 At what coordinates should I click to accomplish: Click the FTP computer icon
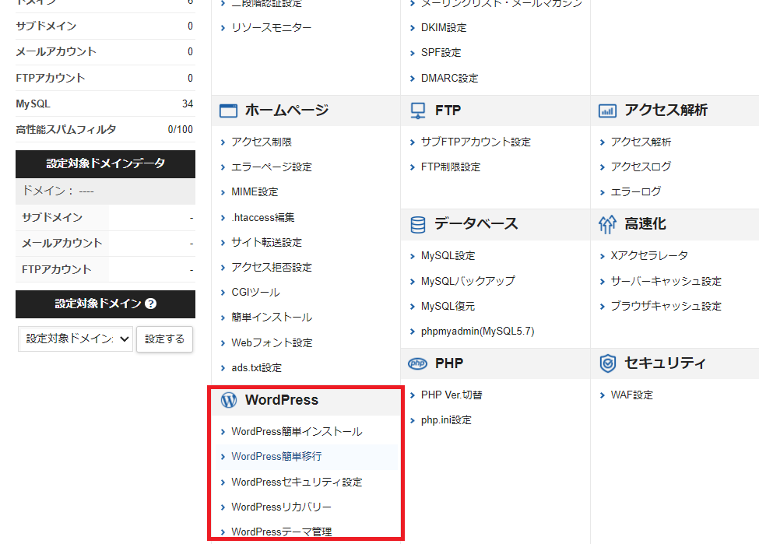[x=418, y=111]
